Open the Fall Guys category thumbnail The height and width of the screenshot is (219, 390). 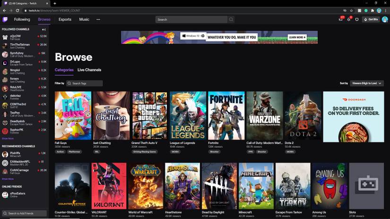73,116
